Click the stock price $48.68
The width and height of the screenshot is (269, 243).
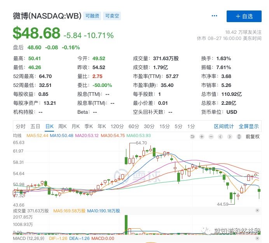click(x=37, y=33)
